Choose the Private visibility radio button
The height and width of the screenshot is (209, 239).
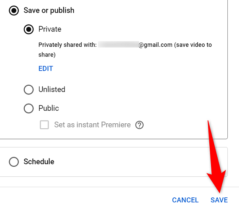[x=28, y=29]
